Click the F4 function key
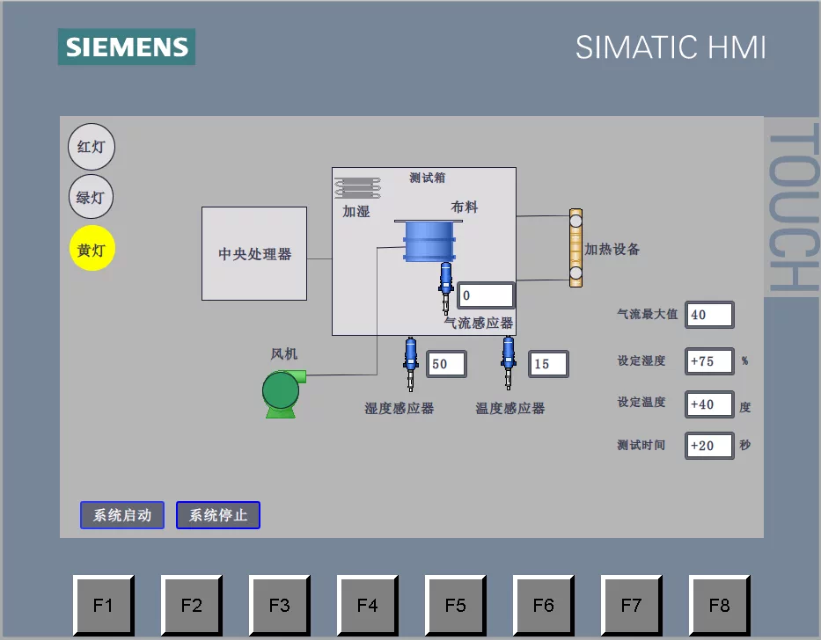 click(368, 606)
